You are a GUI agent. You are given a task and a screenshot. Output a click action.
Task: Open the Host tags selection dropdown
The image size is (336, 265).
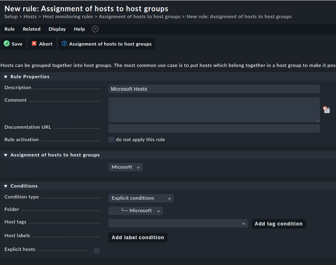tap(178, 223)
